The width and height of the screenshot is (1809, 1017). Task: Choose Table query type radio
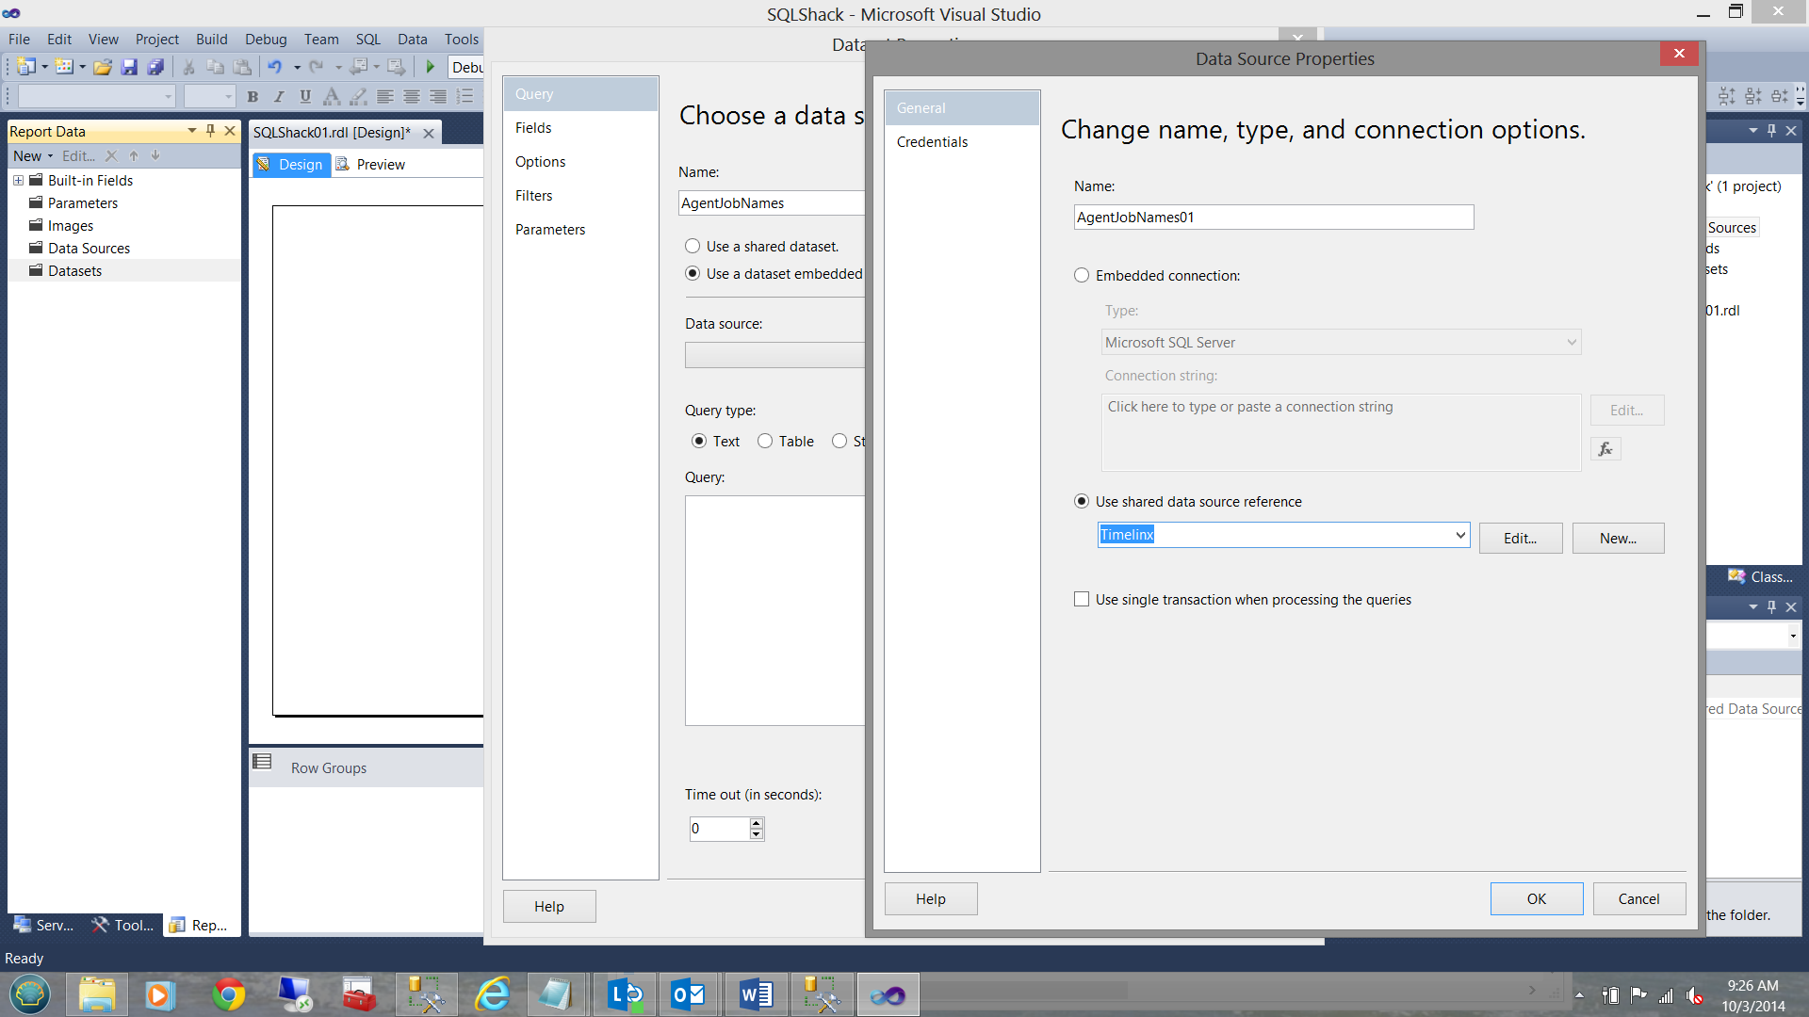click(765, 442)
